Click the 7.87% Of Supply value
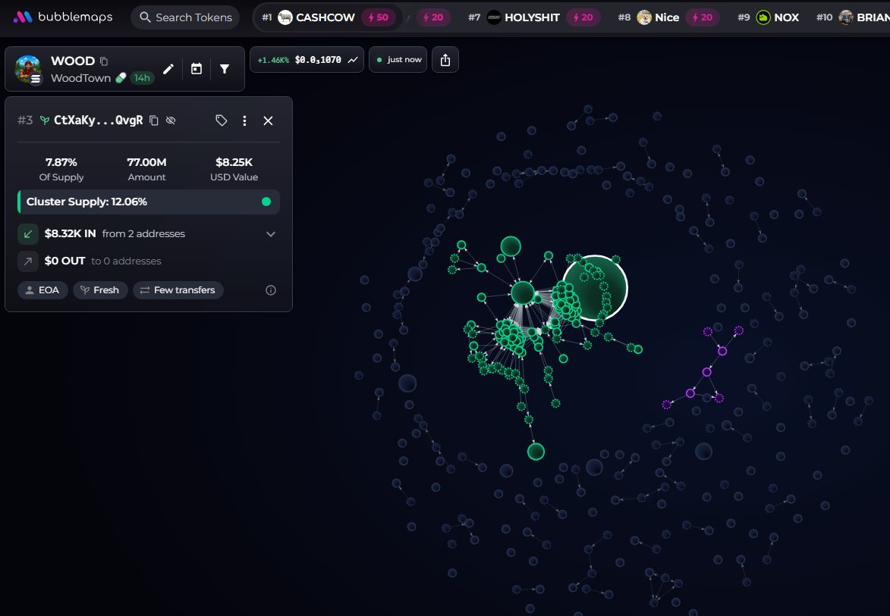The height and width of the screenshot is (616, 890). point(61,162)
